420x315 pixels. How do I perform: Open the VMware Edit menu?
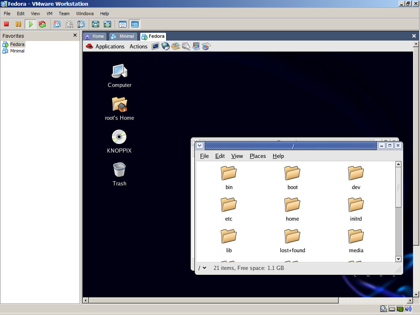point(21,14)
